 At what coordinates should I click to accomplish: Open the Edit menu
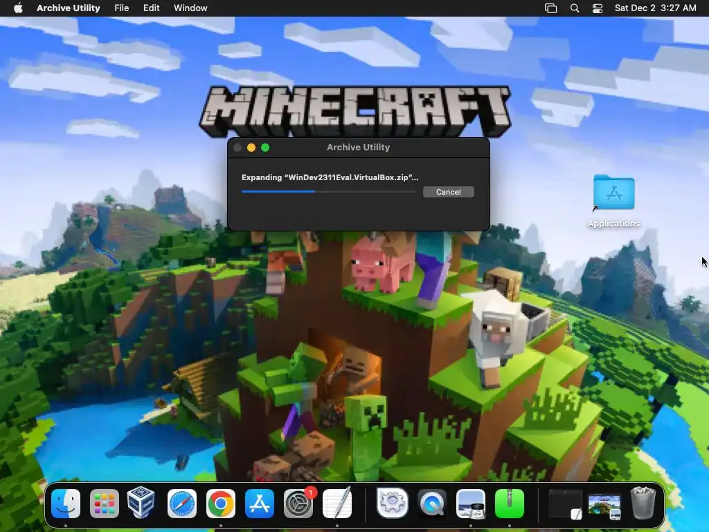[151, 8]
